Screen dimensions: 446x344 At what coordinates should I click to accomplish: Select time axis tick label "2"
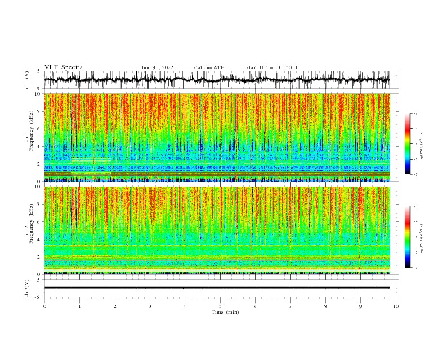pos(115,306)
